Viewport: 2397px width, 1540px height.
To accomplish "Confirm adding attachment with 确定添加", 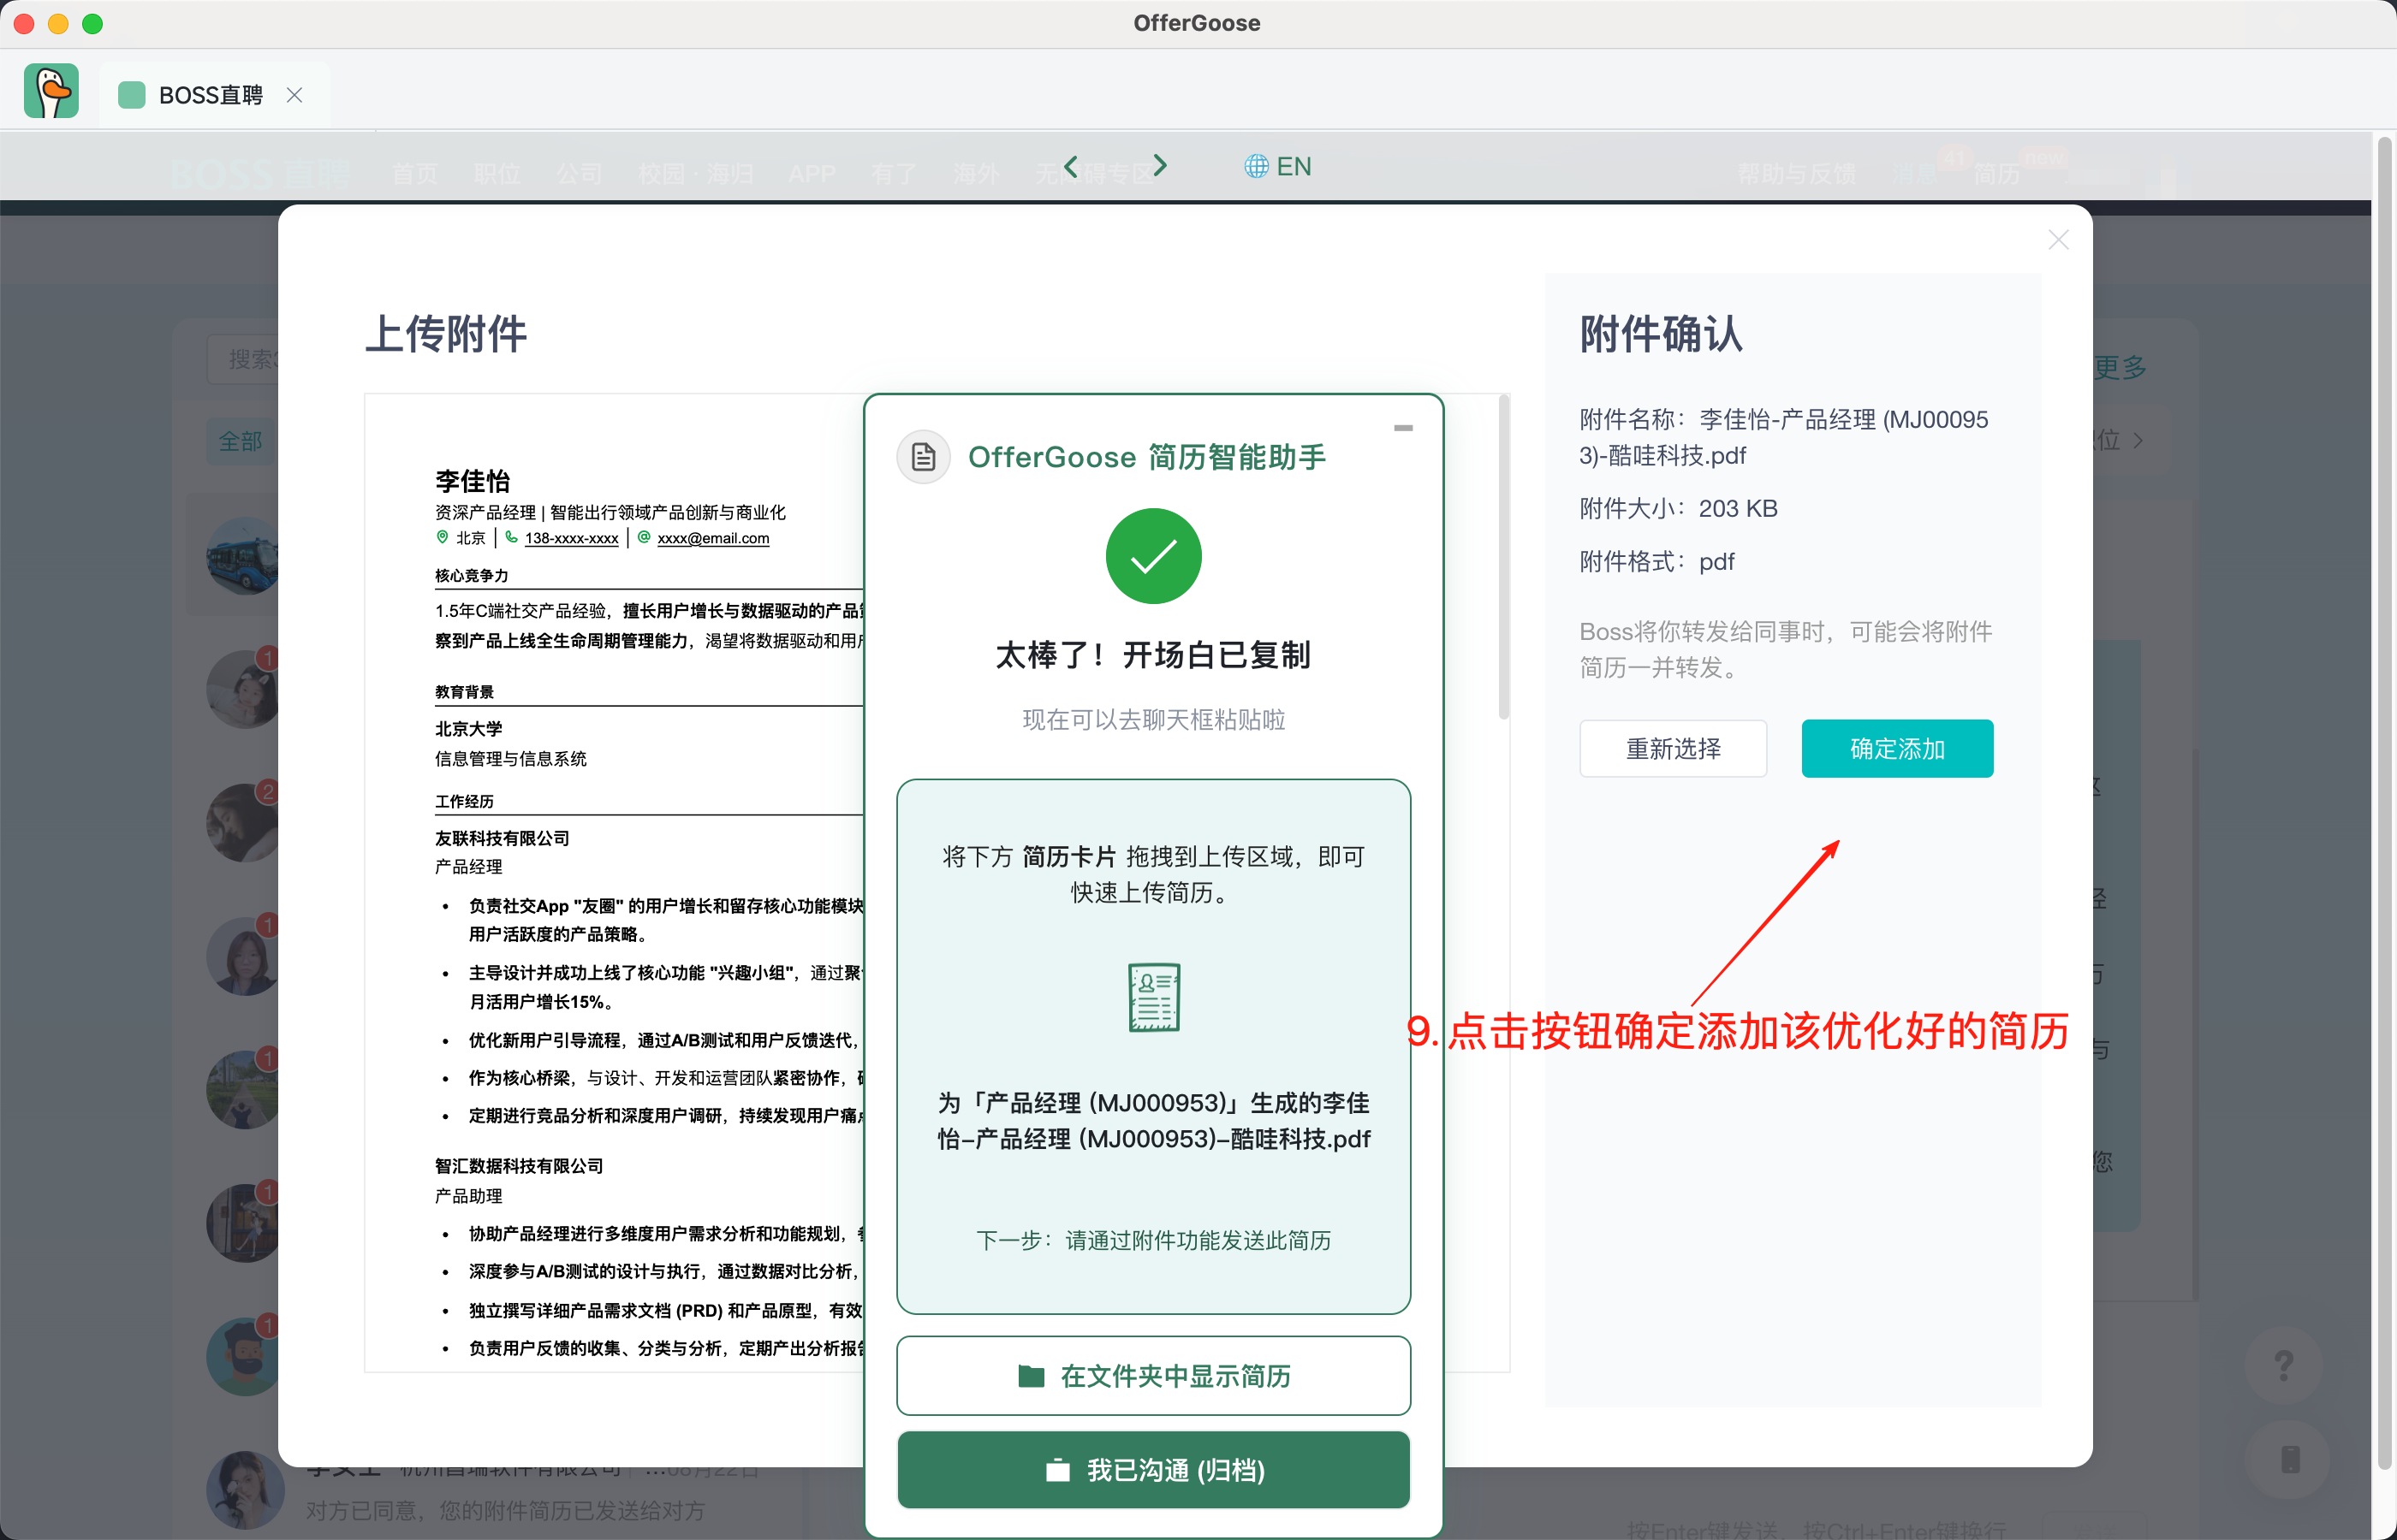I will (1896, 748).
